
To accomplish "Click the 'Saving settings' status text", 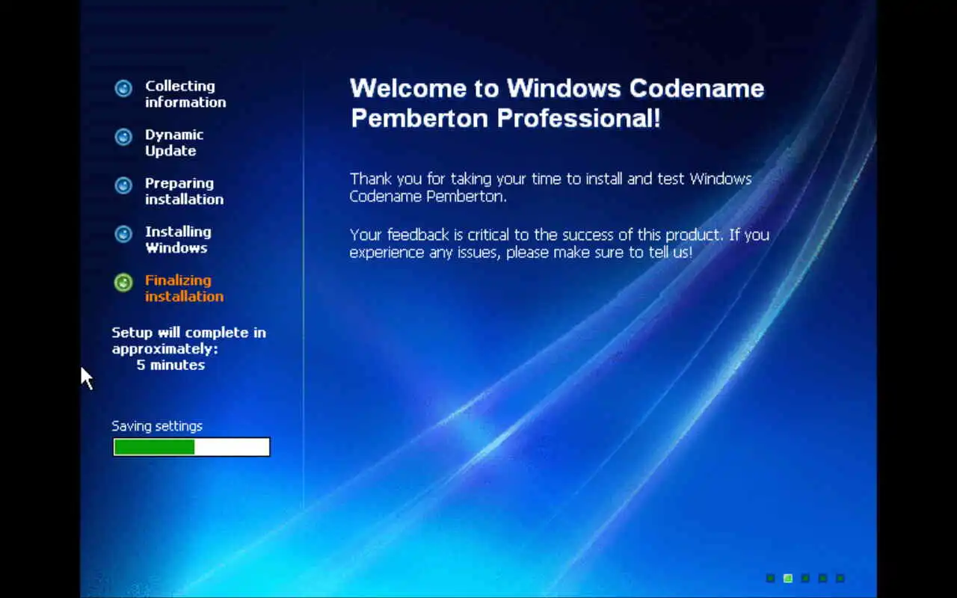I will (x=157, y=426).
